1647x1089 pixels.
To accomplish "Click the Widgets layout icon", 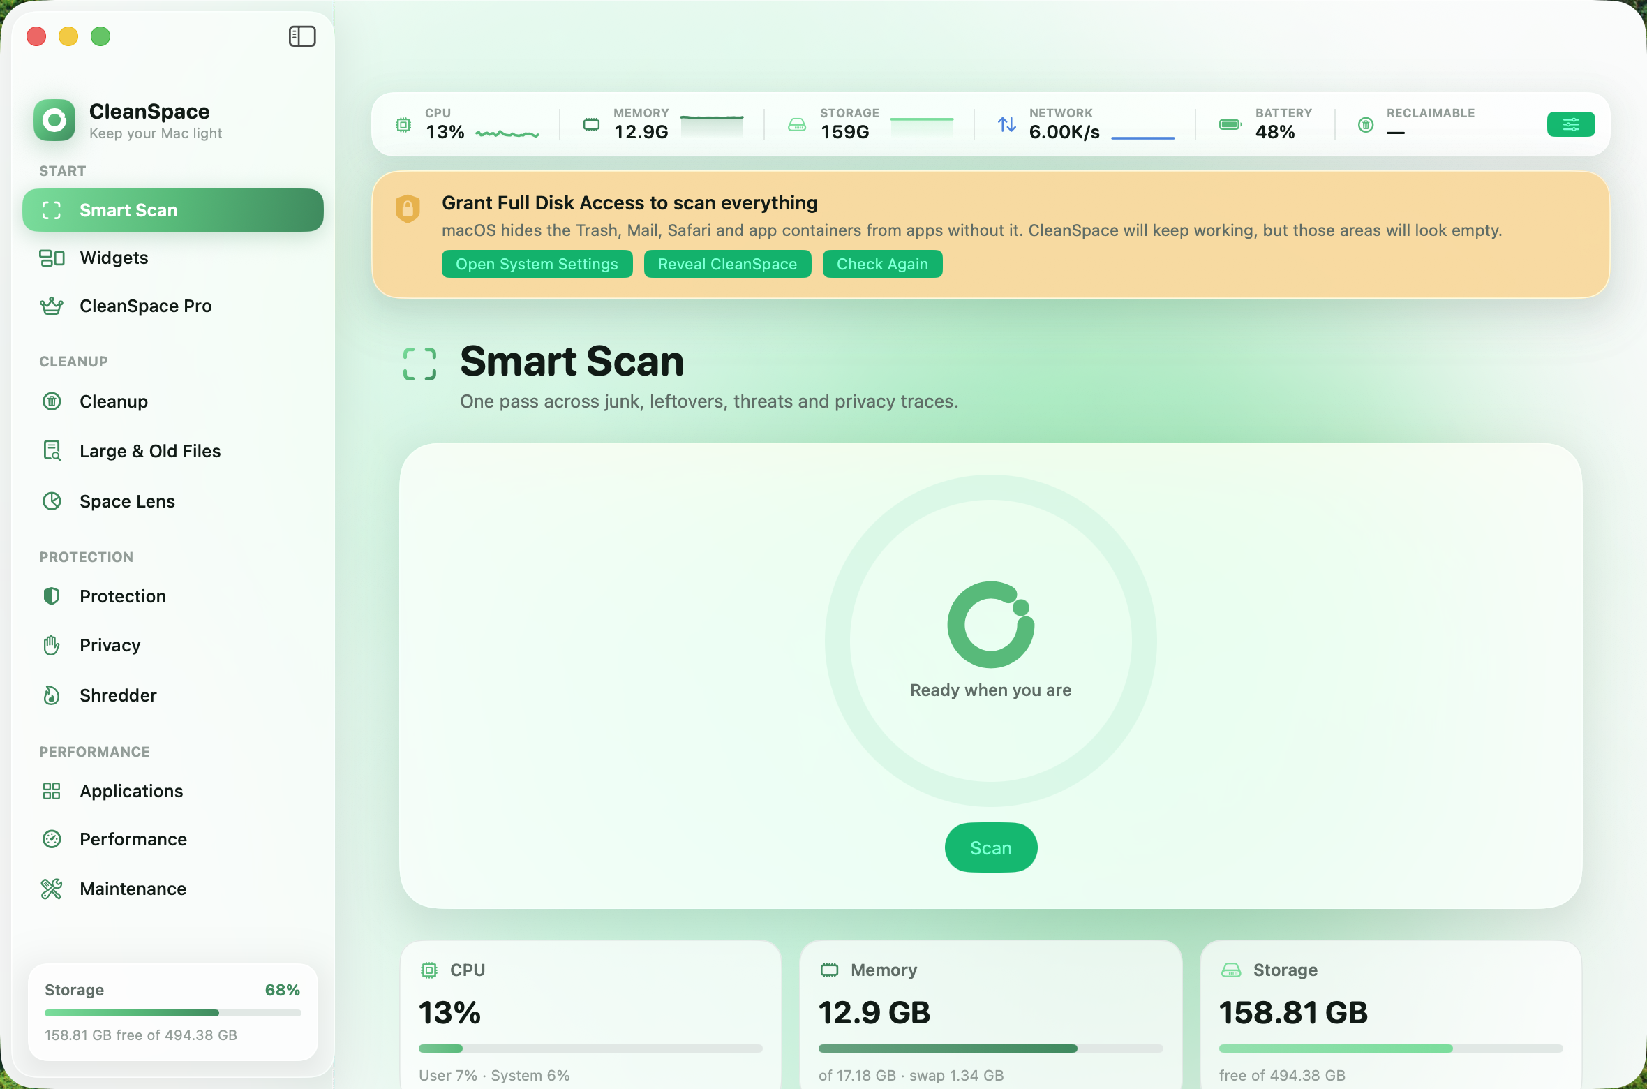I will tap(52, 258).
